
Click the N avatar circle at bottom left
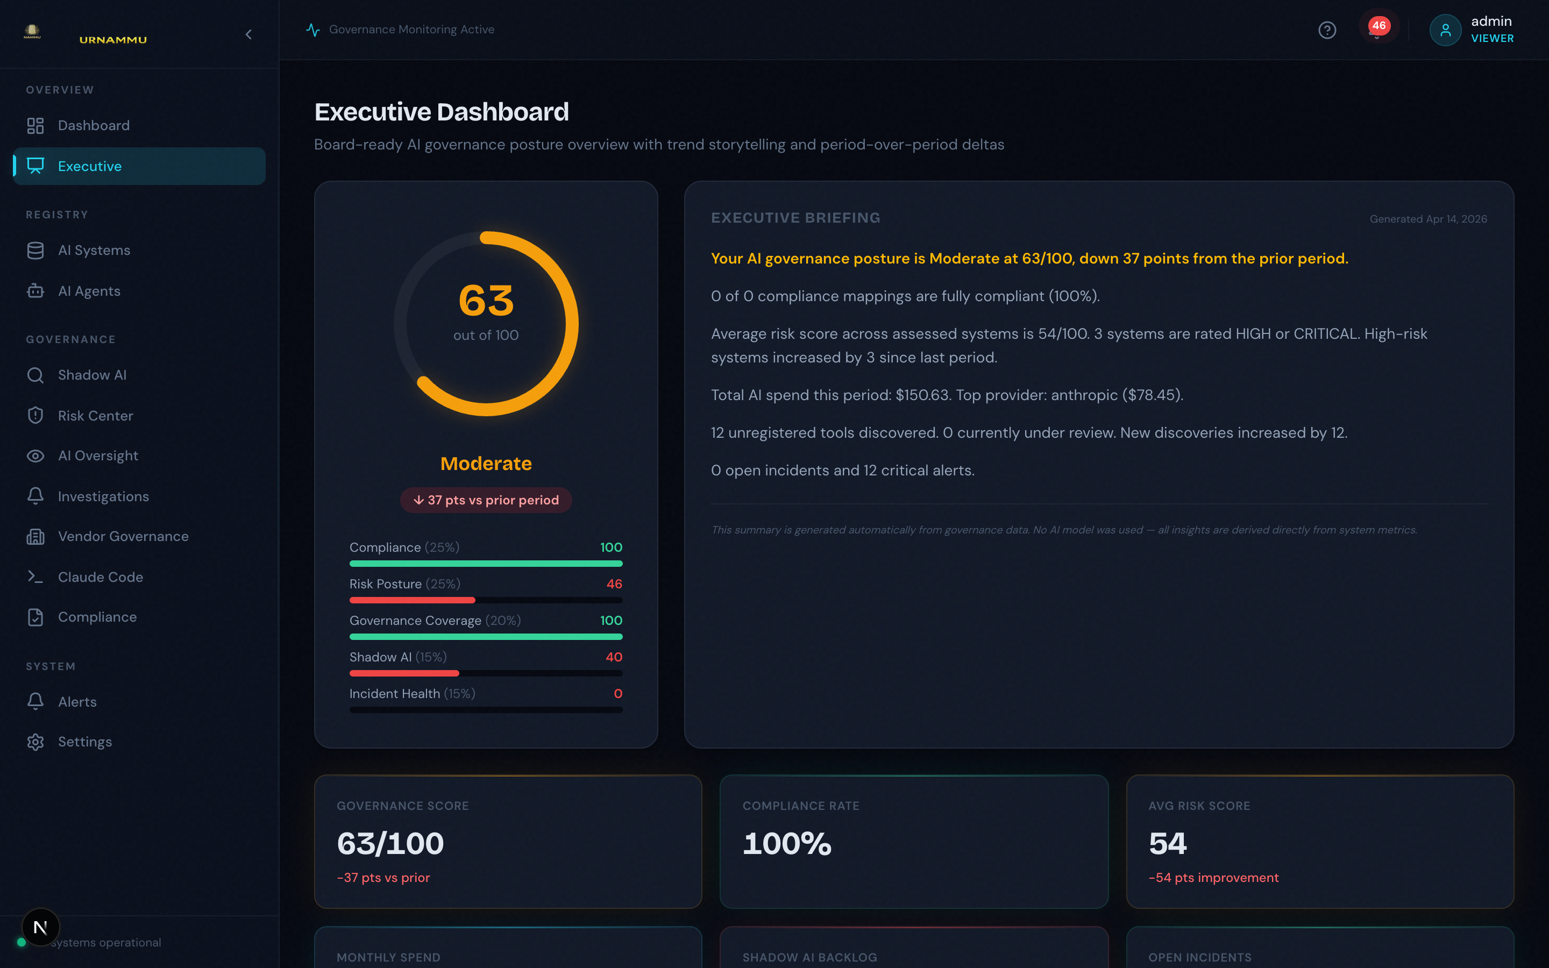click(x=40, y=927)
